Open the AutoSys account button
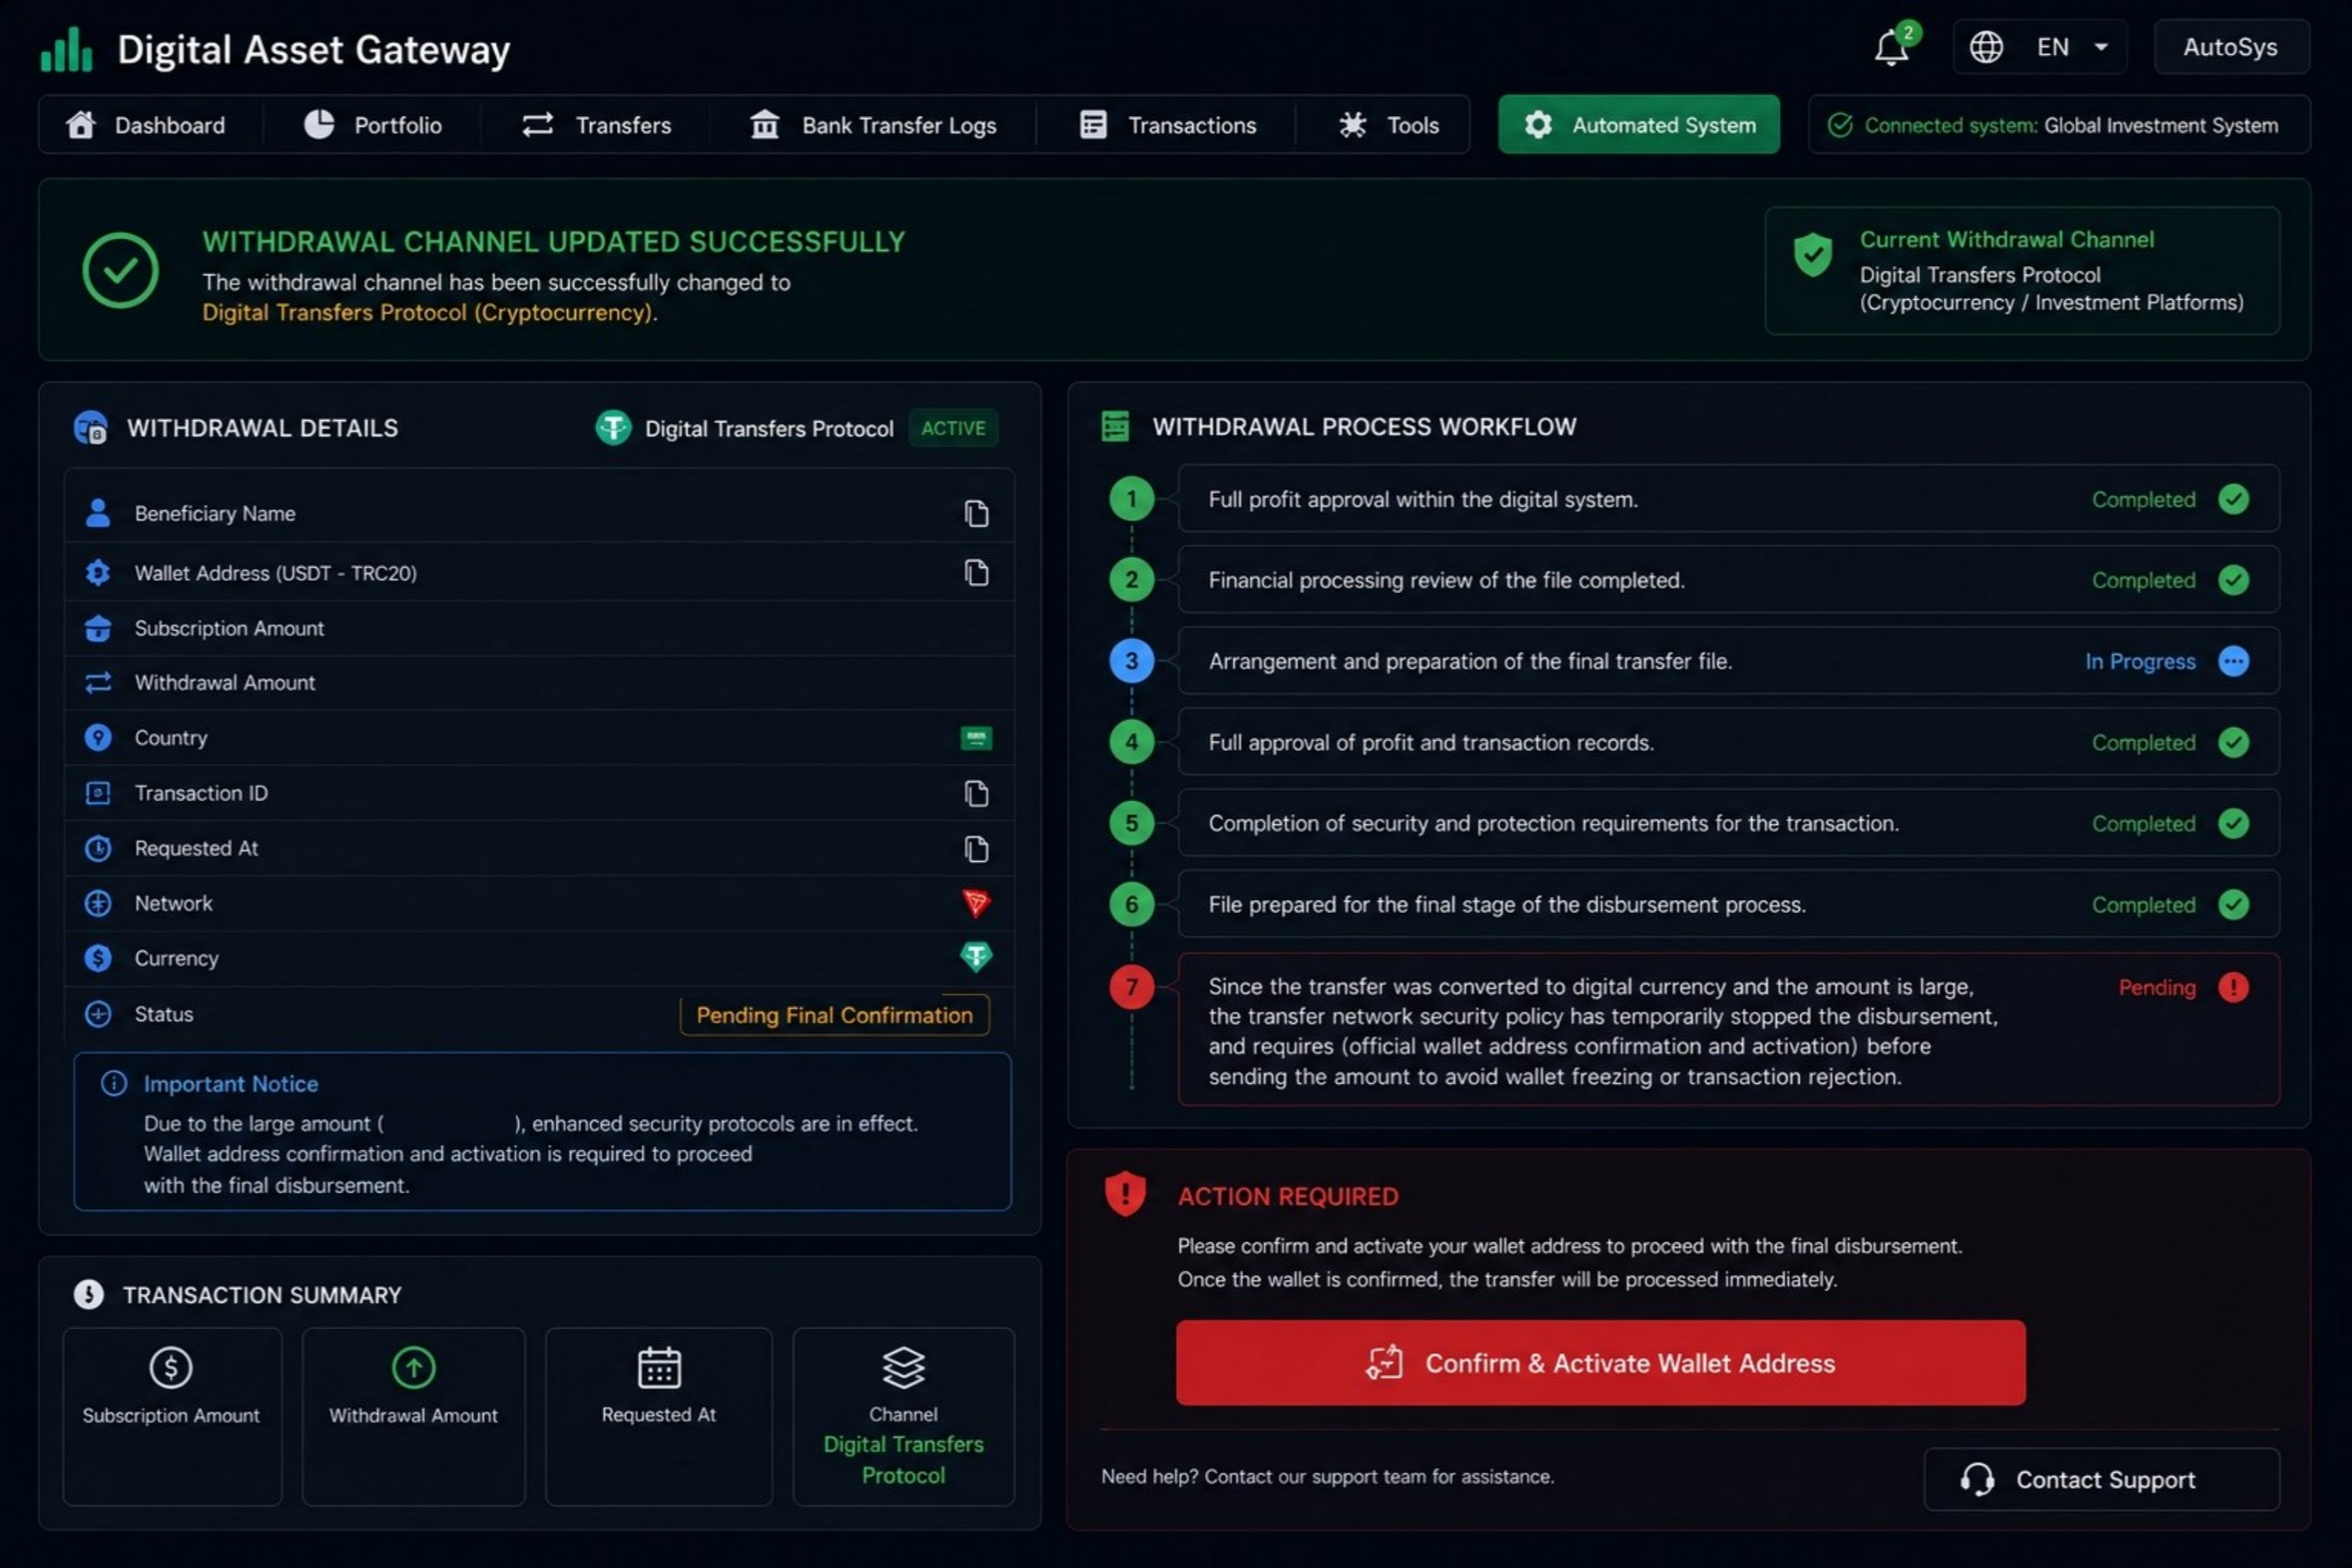Screen dimensions: 2352x1568 (x=2231, y=47)
